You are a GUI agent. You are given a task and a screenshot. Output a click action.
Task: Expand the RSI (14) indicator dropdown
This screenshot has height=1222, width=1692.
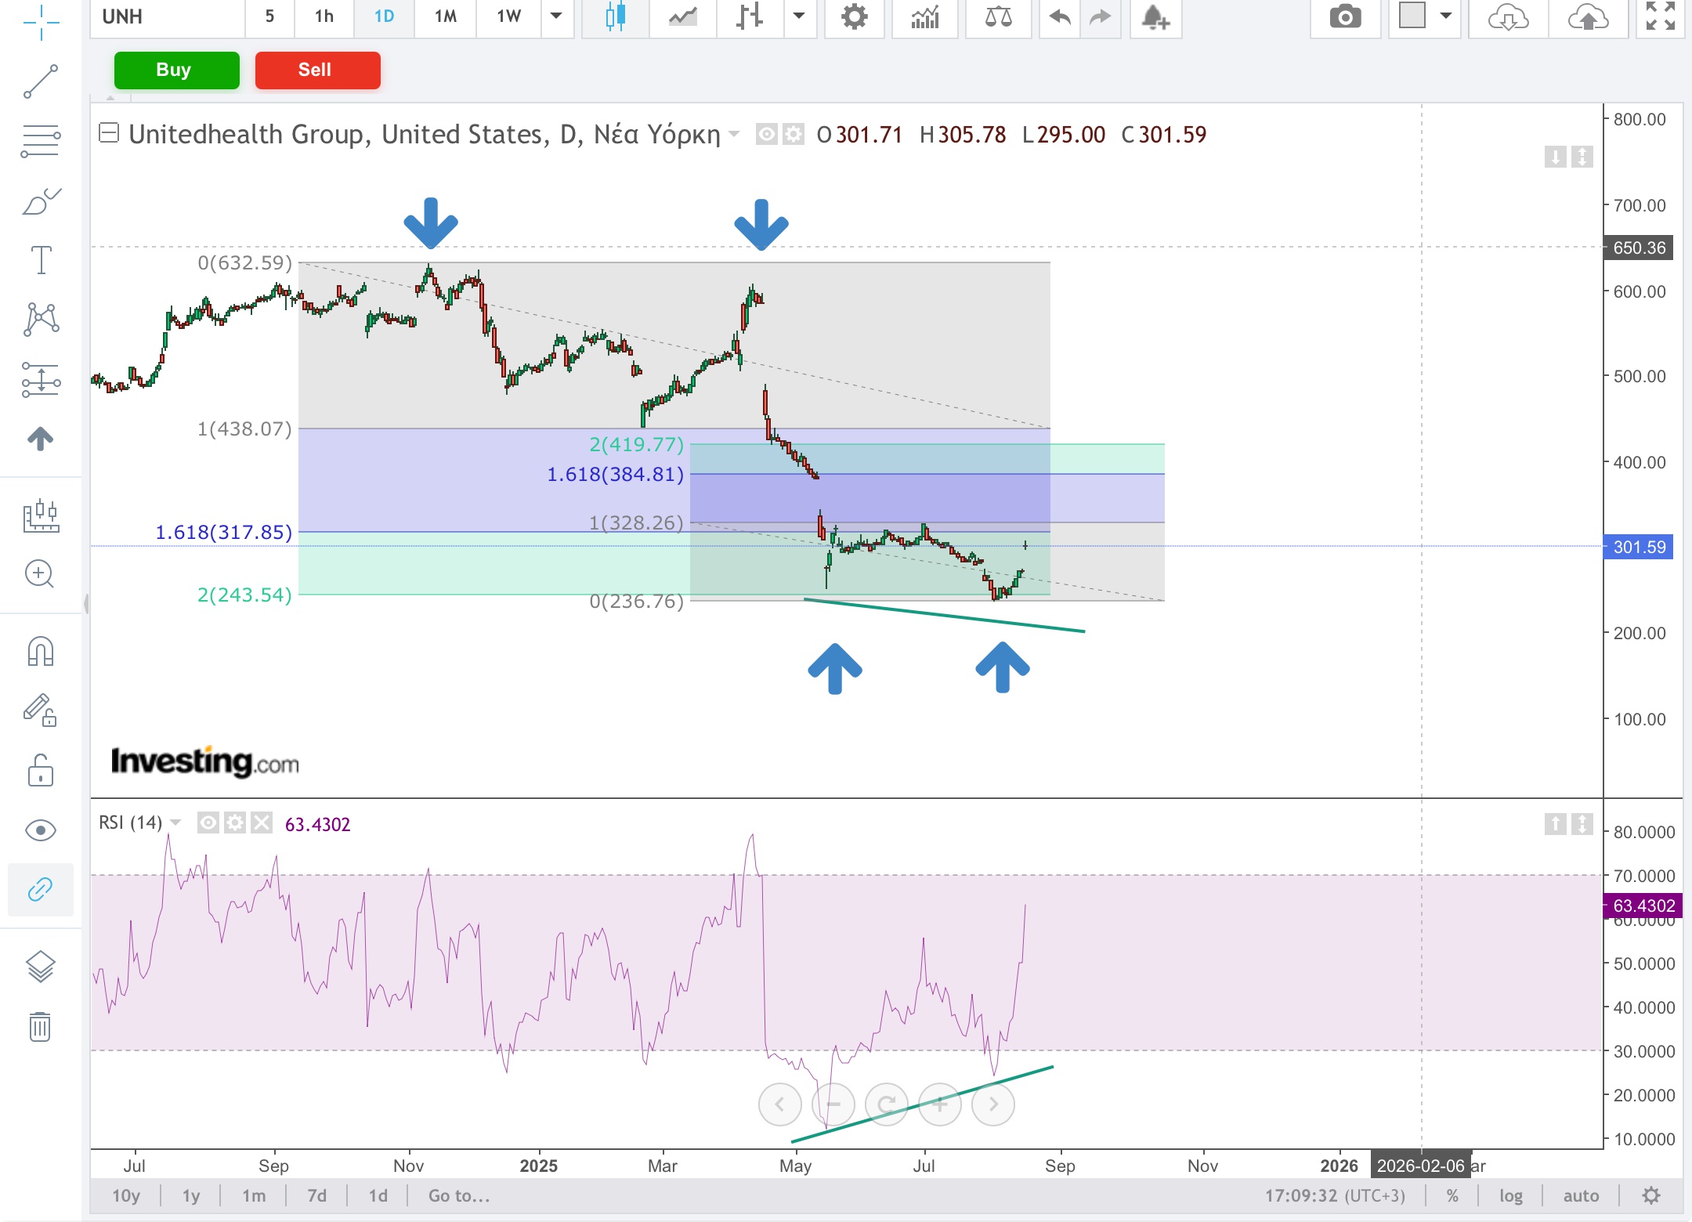tap(175, 822)
